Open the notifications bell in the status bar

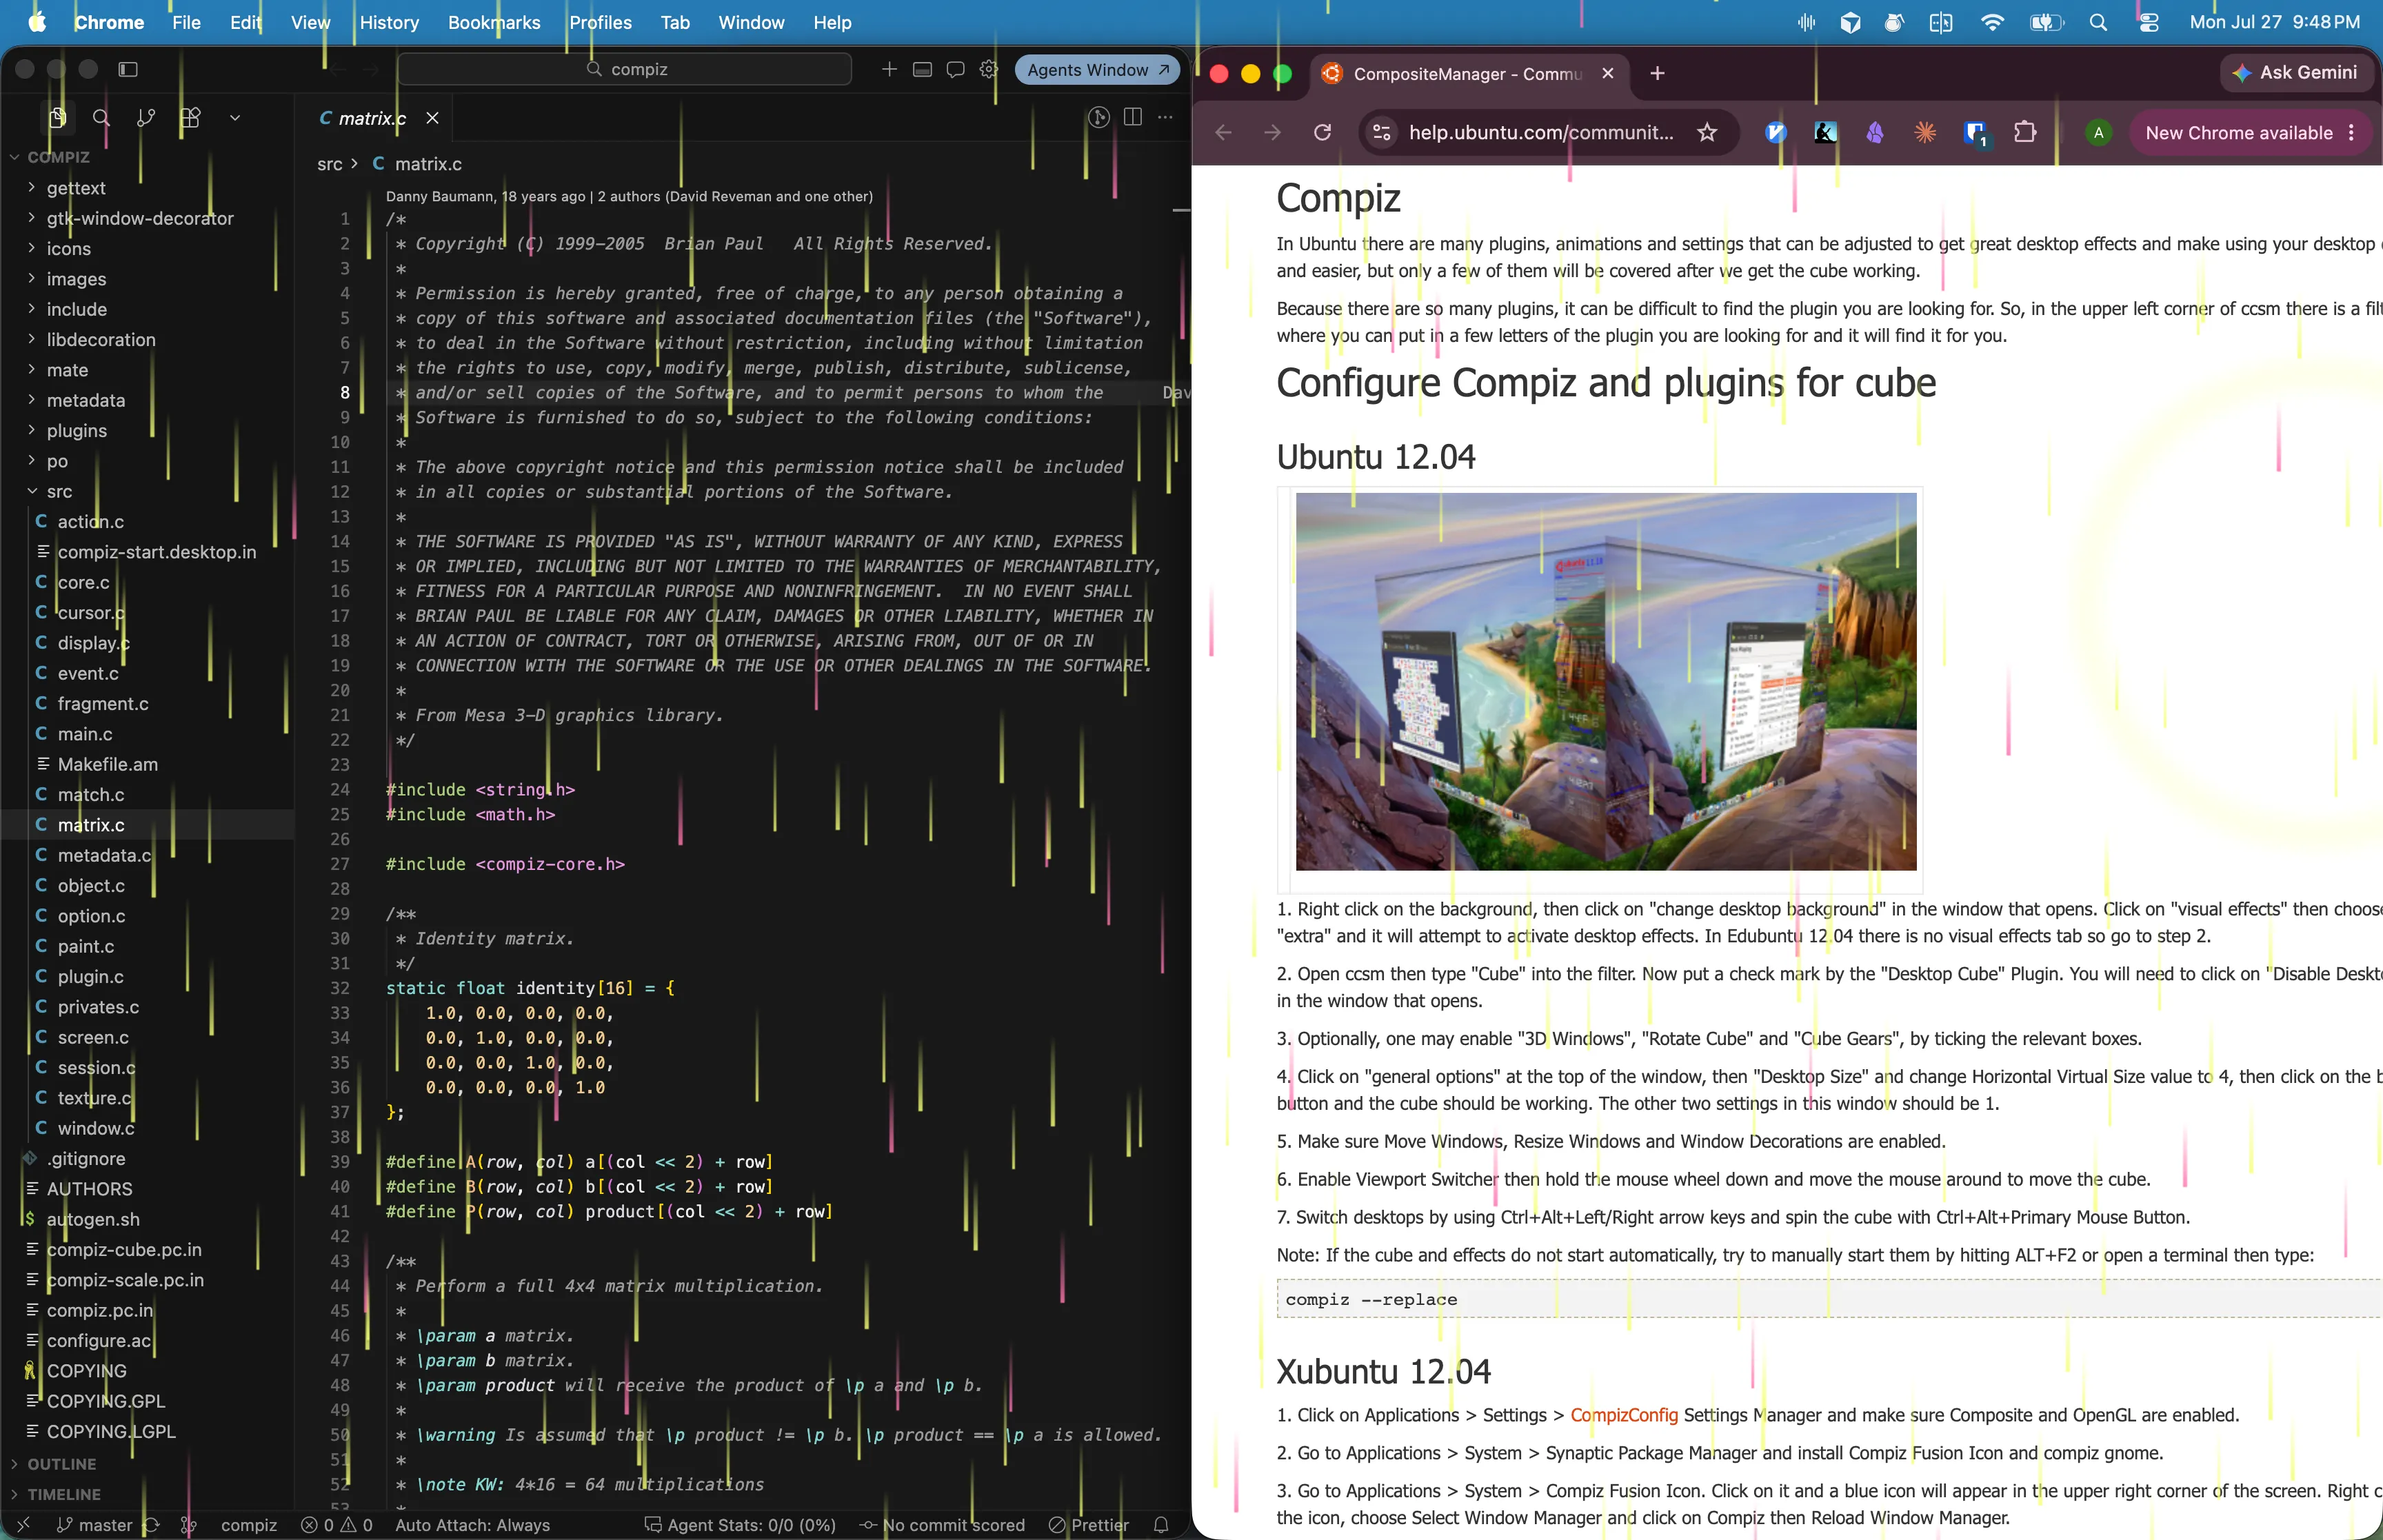click(1161, 1525)
